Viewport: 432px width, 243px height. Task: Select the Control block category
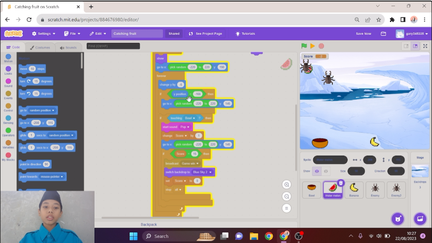pyautogui.click(x=8, y=108)
